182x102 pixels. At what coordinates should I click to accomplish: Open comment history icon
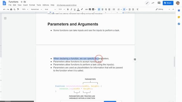(x=159, y=3)
